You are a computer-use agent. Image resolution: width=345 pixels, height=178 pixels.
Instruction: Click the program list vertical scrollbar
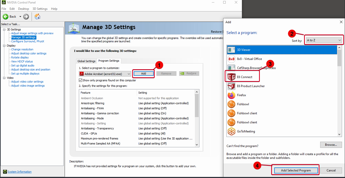tap(339, 91)
